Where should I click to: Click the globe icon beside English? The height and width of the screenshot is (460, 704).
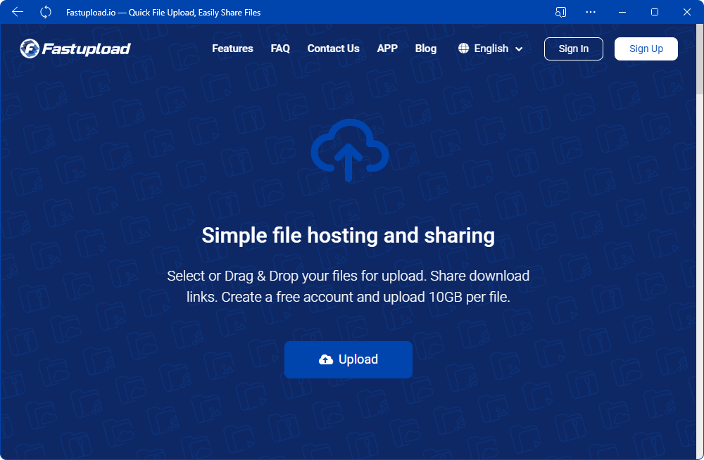point(463,49)
